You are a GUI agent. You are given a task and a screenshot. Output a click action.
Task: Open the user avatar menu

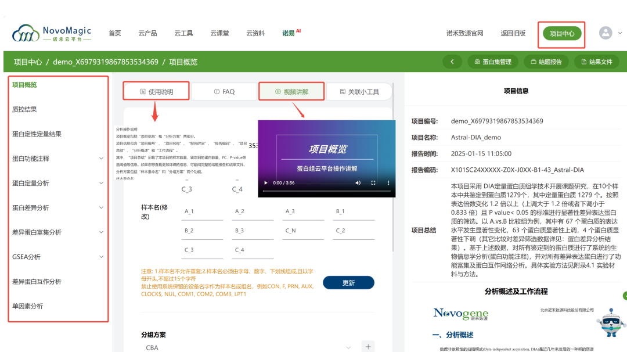point(606,33)
